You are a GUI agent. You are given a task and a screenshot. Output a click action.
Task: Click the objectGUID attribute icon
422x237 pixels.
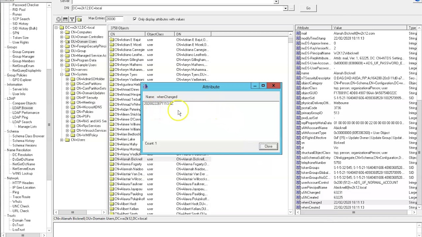[298, 93]
